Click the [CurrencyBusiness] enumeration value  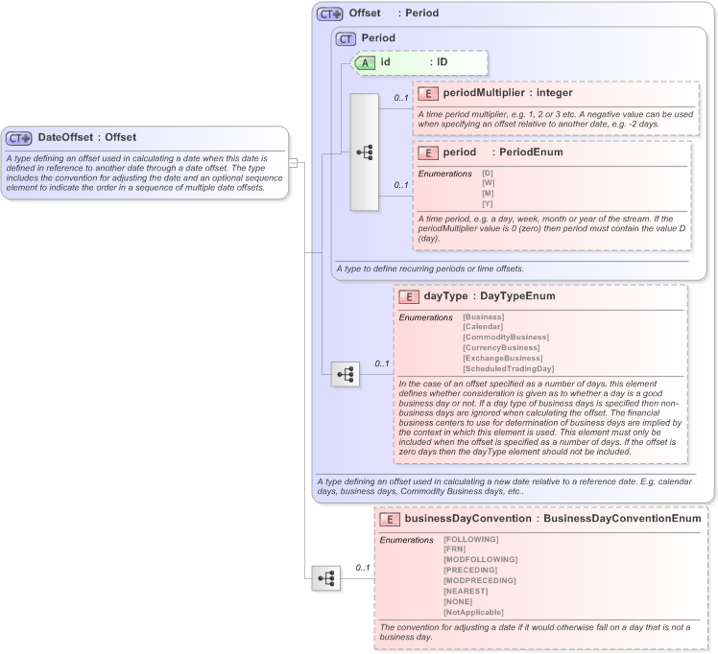point(501,347)
